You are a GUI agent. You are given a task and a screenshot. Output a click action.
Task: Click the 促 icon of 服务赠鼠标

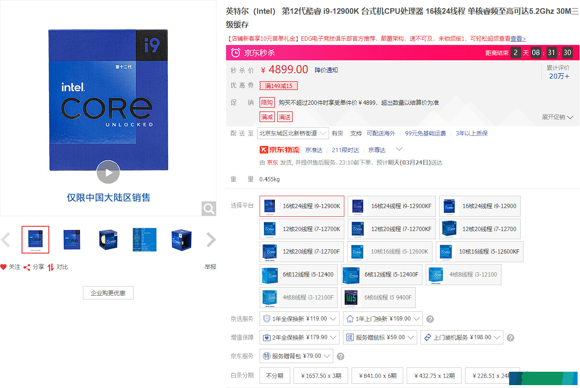click(350, 337)
